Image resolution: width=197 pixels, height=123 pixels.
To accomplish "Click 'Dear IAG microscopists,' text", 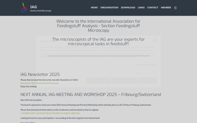I will tap(31, 100).
